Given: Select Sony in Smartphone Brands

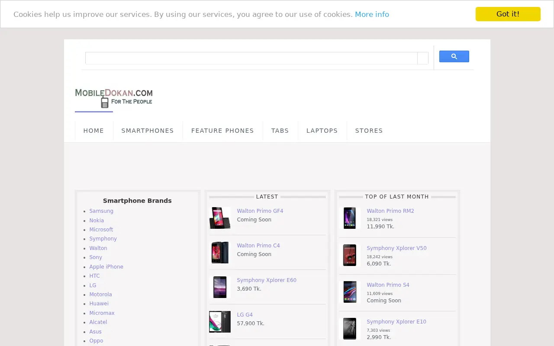Looking at the screenshot, I should pyautogui.click(x=96, y=257).
